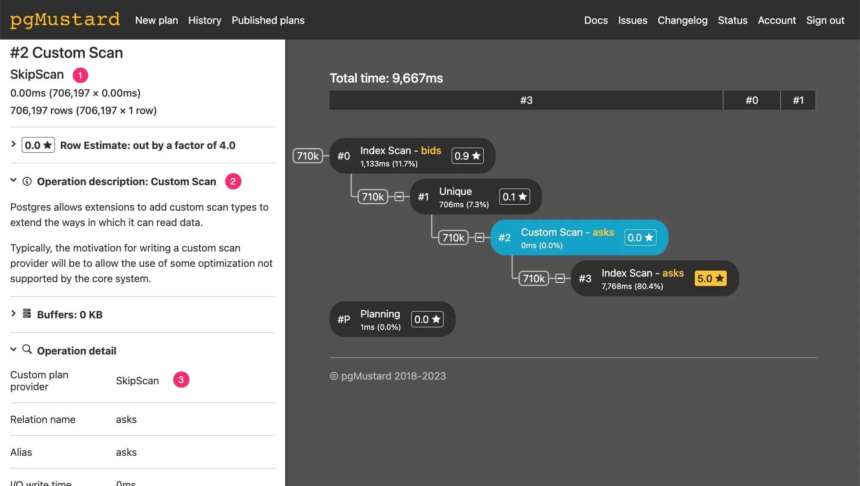Click the info icon beside Operation description

tap(27, 181)
